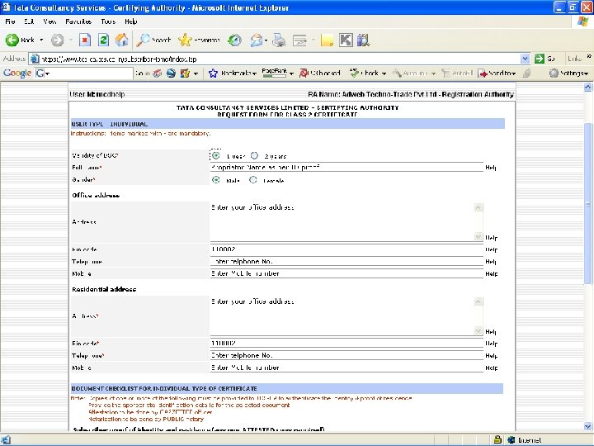Expand the Bookmarks dropdown arrow
This screenshot has width=594, height=446.
tap(254, 74)
